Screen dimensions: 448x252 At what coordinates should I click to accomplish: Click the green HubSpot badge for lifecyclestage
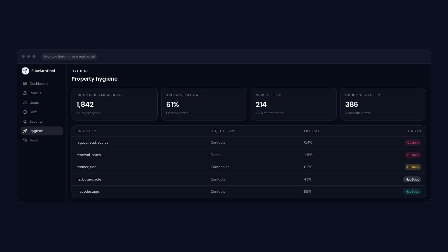pos(412,192)
